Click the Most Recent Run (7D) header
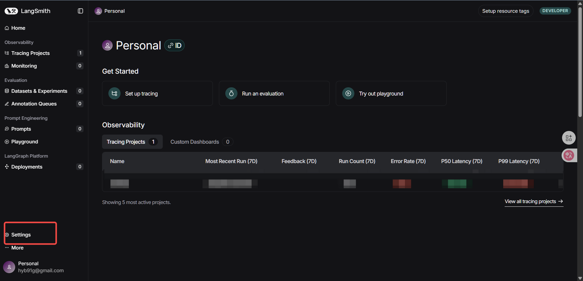 click(x=231, y=161)
